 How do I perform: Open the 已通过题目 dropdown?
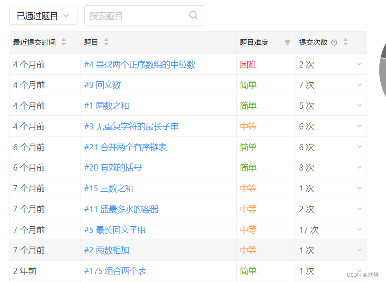click(x=44, y=15)
